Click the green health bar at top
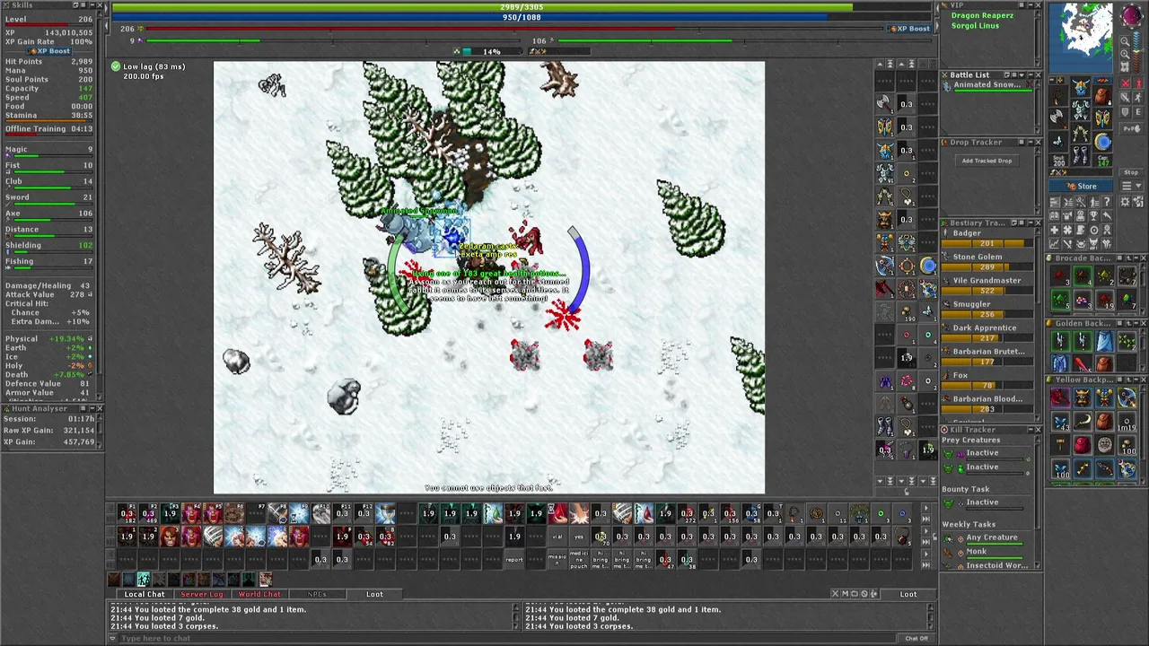1149x646 pixels. (x=521, y=7)
